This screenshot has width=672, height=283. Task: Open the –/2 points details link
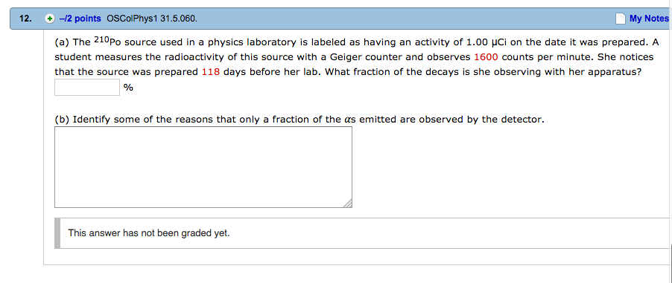pos(80,19)
